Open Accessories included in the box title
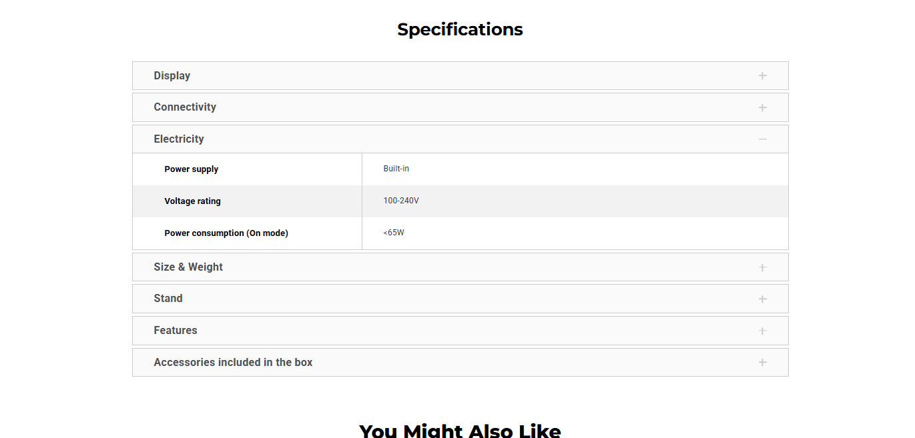The image size is (915, 438). point(233,363)
